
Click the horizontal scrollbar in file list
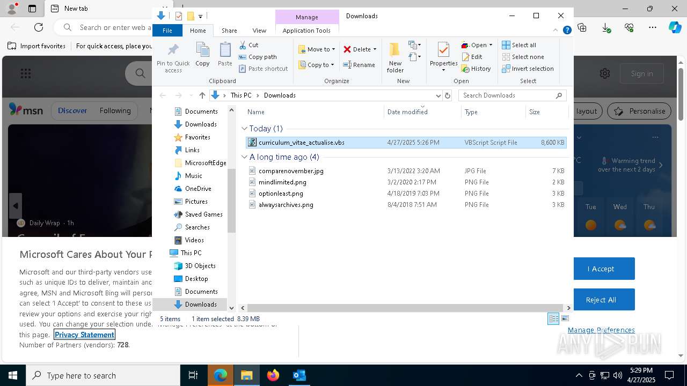pyautogui.click(x=405, y=308)
